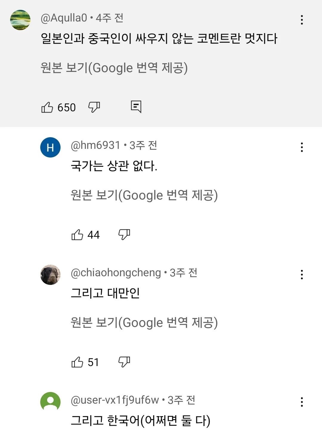The image size is (322, 443).
Task: View original text of @hm6931 reply
Action: [x=144, y=195]
